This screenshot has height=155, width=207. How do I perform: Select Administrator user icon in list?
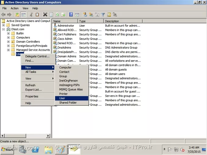tap(55, 25)
